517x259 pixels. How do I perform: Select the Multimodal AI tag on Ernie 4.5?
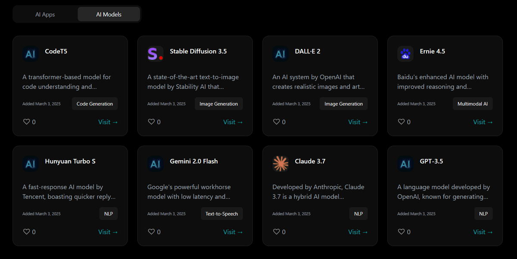(x=473, y=104)
